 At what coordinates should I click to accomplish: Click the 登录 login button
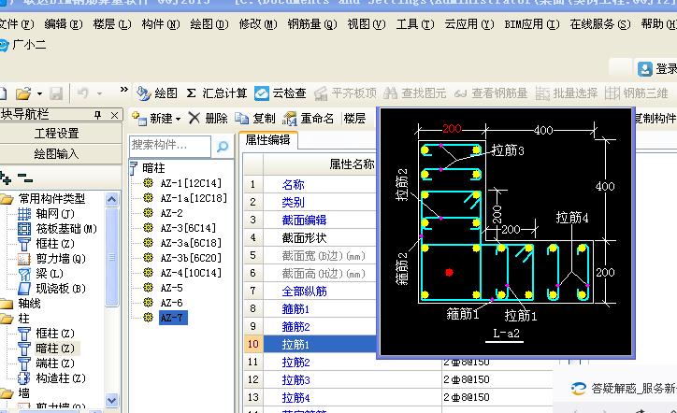pyautogui.click(x=657, y=69)
